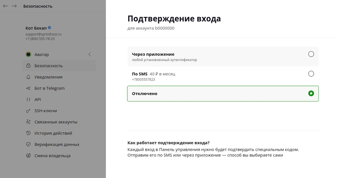Click the Подтверждение входа heading
The image size is (337, 178).
coord(174,19)
